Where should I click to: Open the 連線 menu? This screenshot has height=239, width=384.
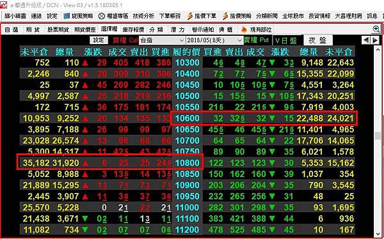36,16
